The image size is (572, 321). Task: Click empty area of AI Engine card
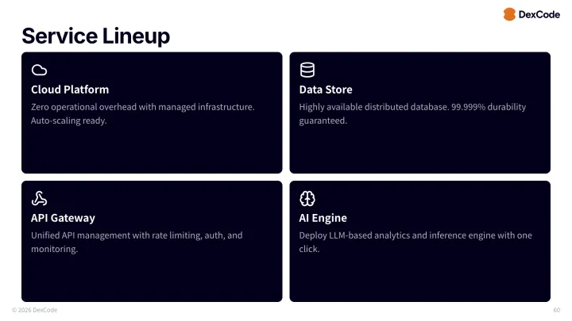[x=419, y=277]
